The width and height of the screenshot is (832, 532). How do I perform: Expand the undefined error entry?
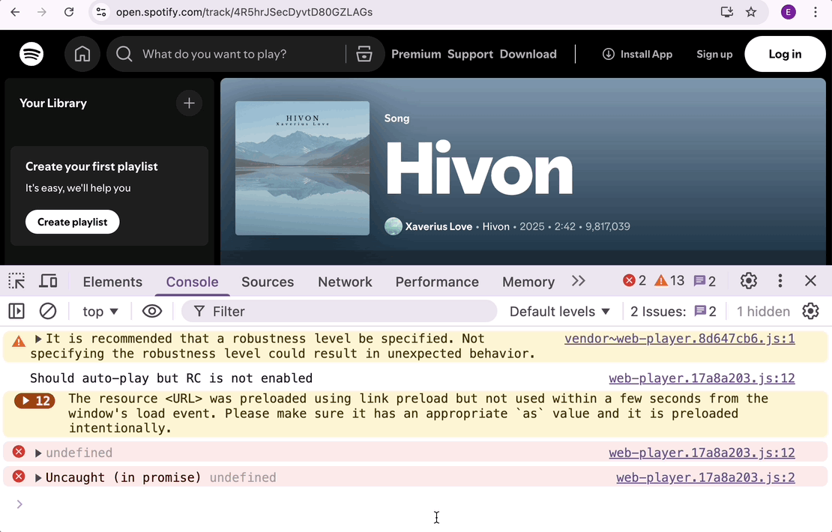[38, 453]
